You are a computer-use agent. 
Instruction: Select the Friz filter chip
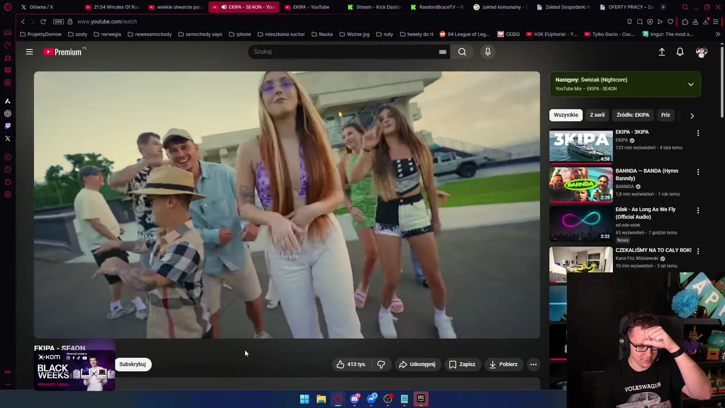point(666,115)
